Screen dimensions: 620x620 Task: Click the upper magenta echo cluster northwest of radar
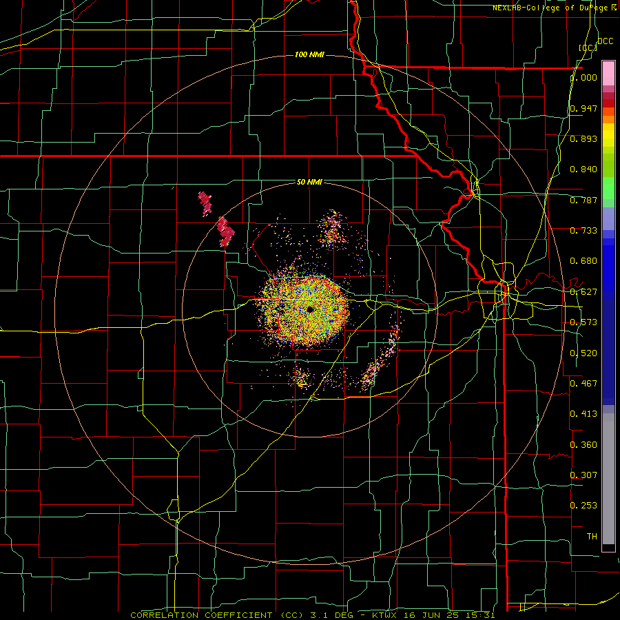[205, 203]
